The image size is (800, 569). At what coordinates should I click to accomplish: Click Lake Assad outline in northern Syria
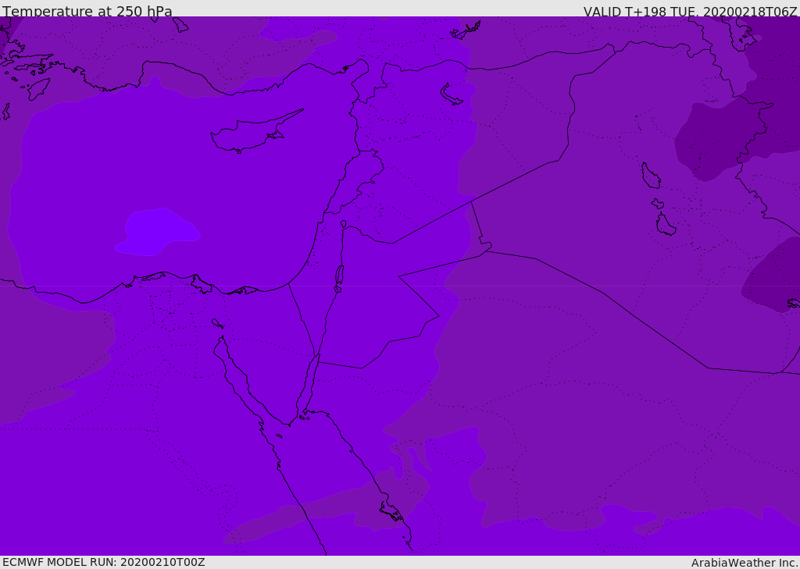(x=452, y=94)
